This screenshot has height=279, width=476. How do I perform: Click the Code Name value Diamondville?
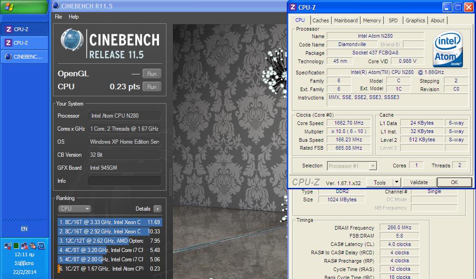point(352,44)
